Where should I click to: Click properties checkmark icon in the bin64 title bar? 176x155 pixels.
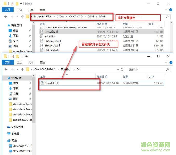tap(12, 4)
